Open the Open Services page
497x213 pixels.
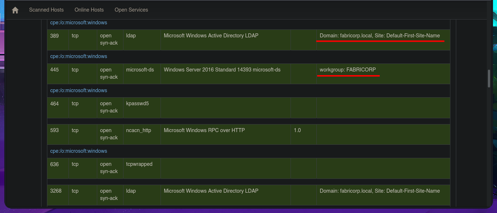pos(131,10)
